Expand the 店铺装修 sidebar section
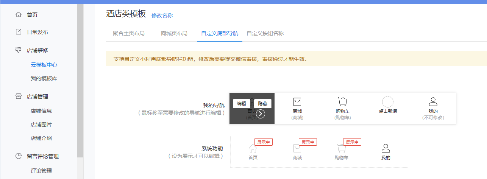 point(37,50)
